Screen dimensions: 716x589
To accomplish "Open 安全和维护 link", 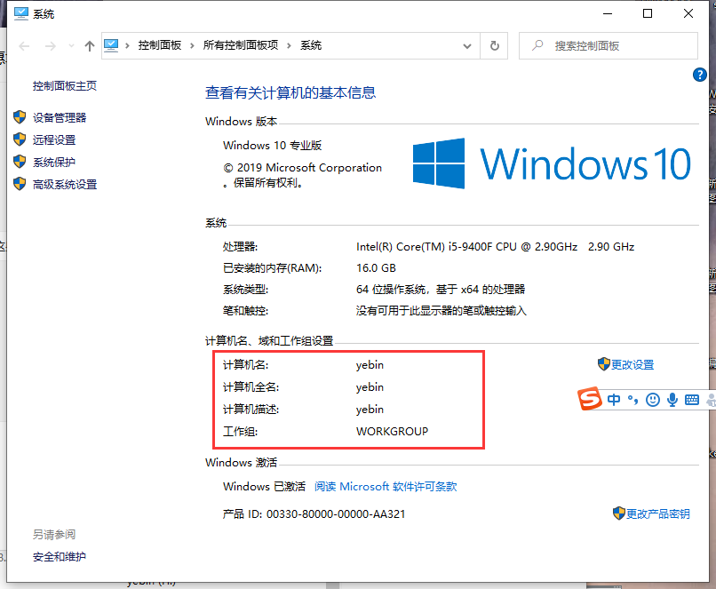I will 60,557.
